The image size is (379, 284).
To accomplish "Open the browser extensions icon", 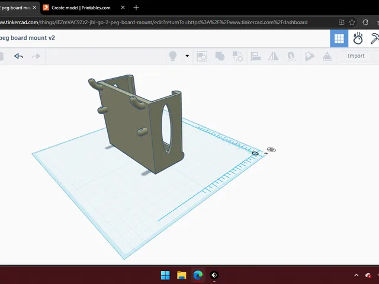I will (365, 22).
